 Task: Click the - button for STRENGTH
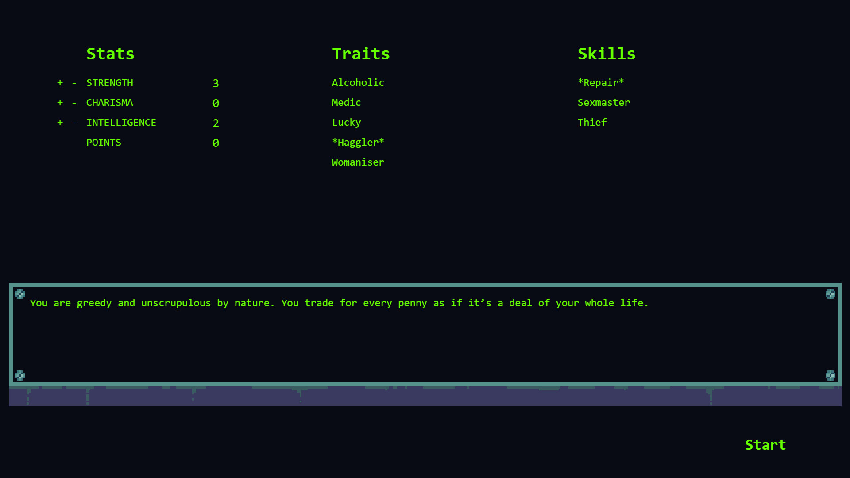pyautogui.click(x=74, y=82)
